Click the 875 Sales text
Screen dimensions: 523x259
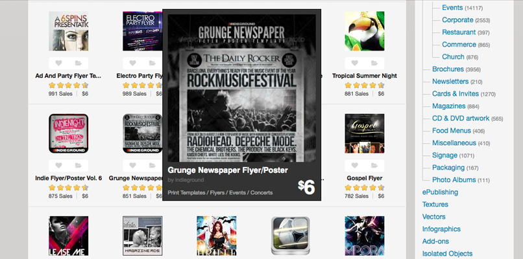(60, 196)
